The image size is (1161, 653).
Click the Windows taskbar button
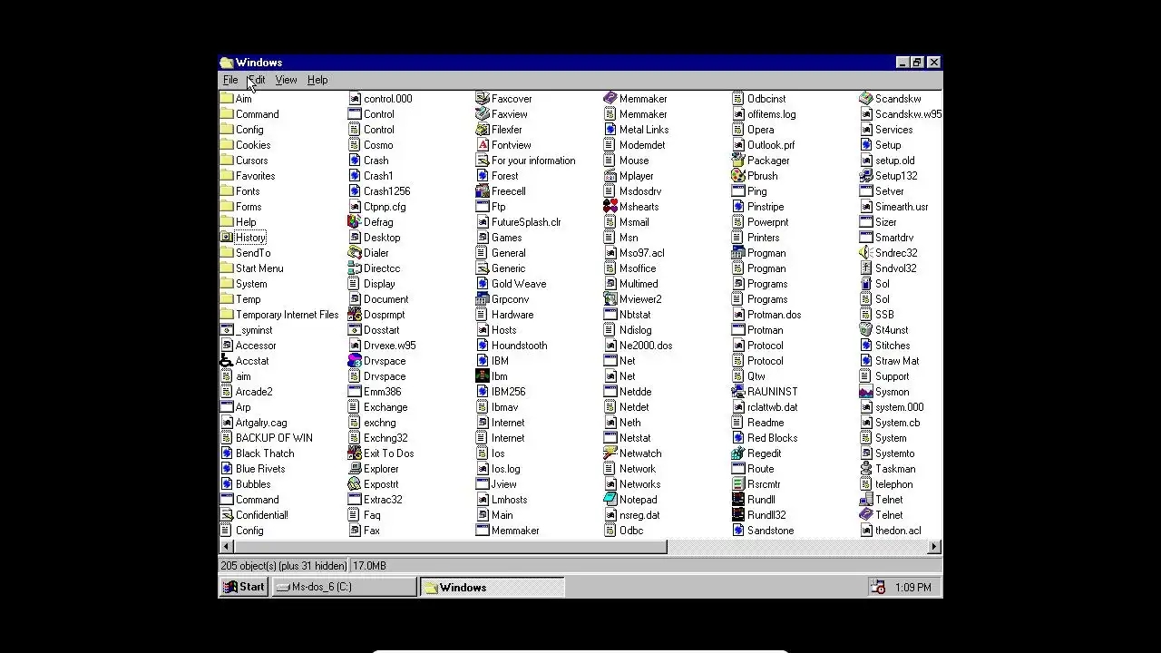point(492,588)
